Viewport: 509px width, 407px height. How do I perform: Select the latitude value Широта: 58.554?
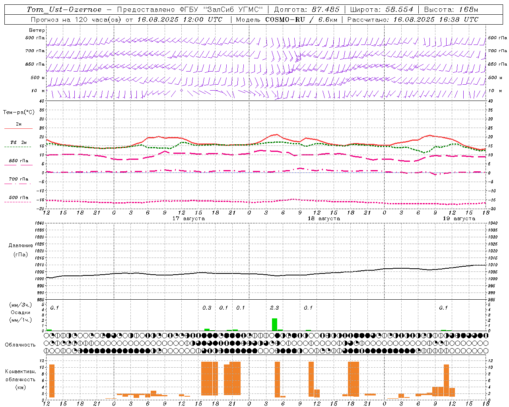pos(382,10)
